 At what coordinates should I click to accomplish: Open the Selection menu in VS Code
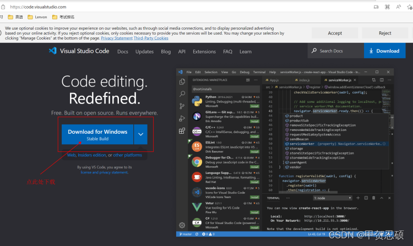pyautogui.click(x=211, y=72)
